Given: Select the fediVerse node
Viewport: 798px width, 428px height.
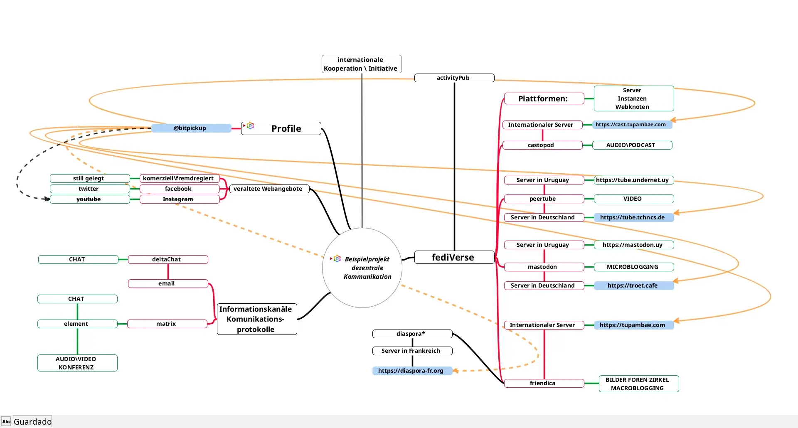Looking at the screenshot, I should click(x=453, y=257).
